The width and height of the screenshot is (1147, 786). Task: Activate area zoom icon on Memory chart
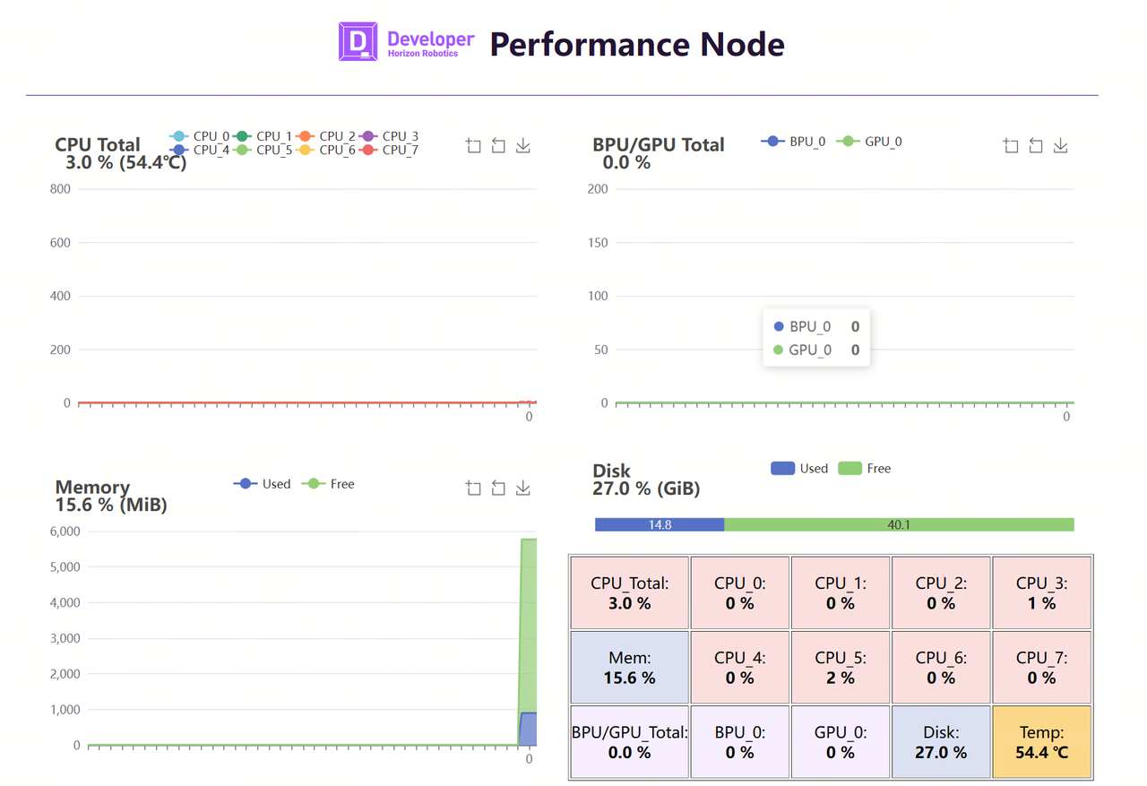point(474,488)
